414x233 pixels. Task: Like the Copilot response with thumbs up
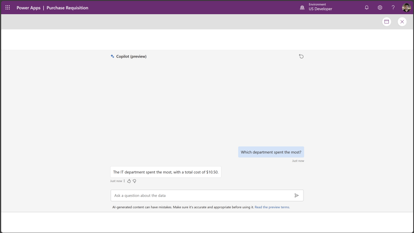[129, 181]
